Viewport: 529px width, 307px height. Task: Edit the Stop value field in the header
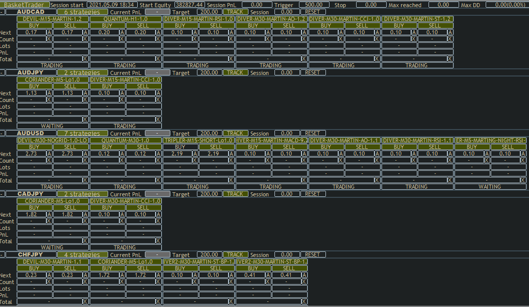(x=371, y=5)
